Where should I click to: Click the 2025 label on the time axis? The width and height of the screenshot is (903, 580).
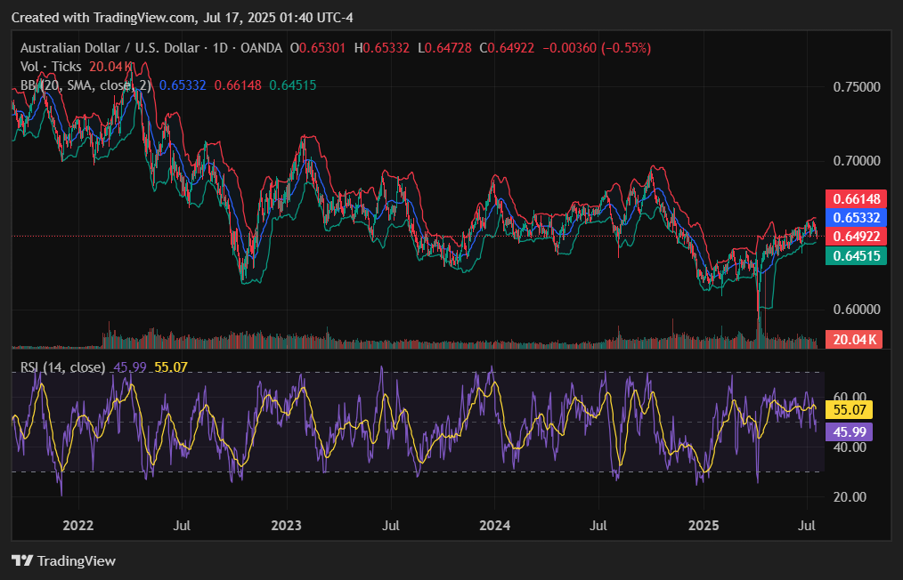[x=704, y=526]
